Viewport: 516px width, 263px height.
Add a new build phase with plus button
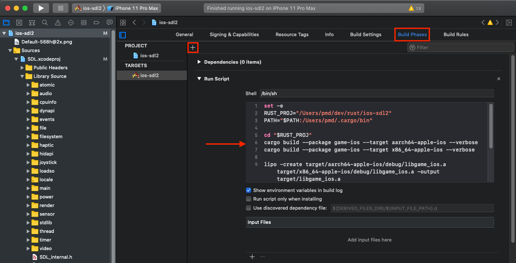(193, 48)
